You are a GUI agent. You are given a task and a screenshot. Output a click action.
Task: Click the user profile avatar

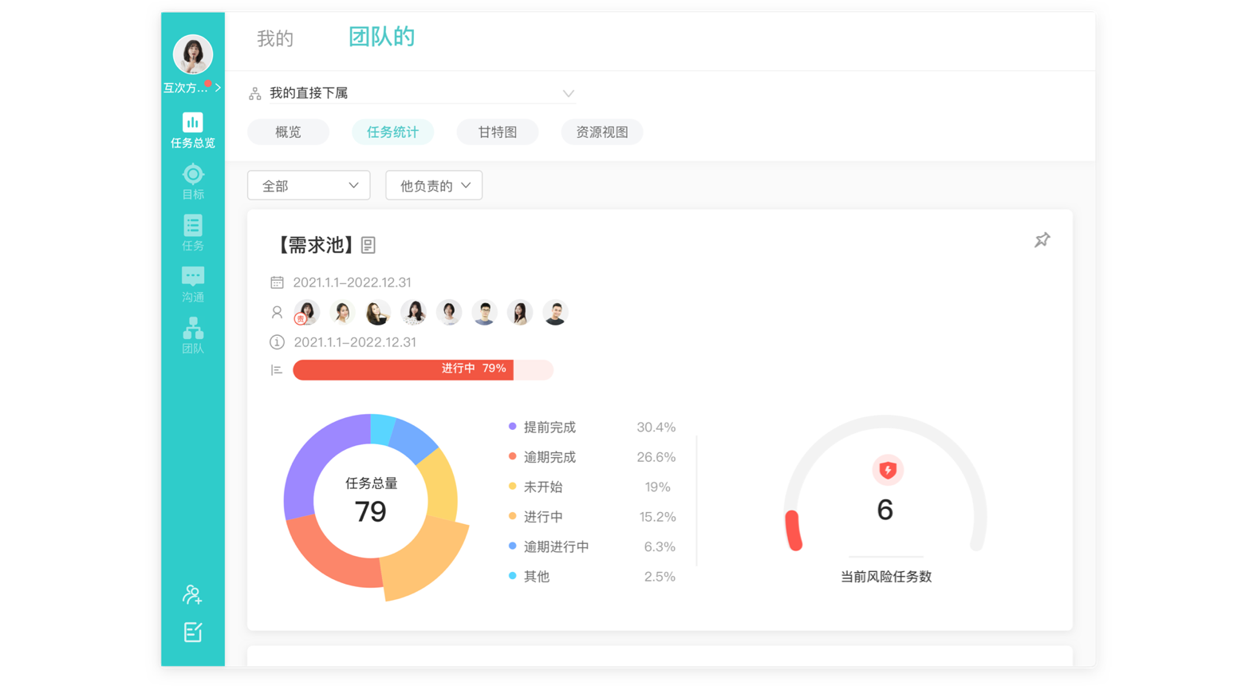(x=192, y=54)
